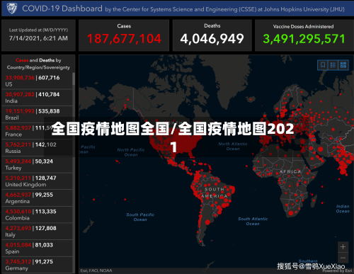
Task: Click the South Atlantic Ocean map label
Action: pos(253,222)
